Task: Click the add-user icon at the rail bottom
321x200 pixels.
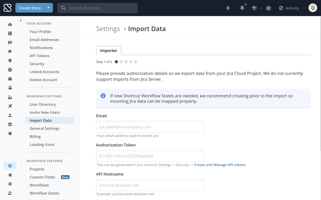Action: (x=10, y=193)
